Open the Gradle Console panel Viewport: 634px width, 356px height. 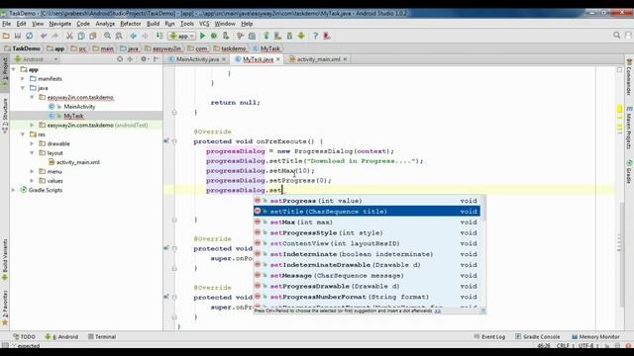(x=538, y=336)
